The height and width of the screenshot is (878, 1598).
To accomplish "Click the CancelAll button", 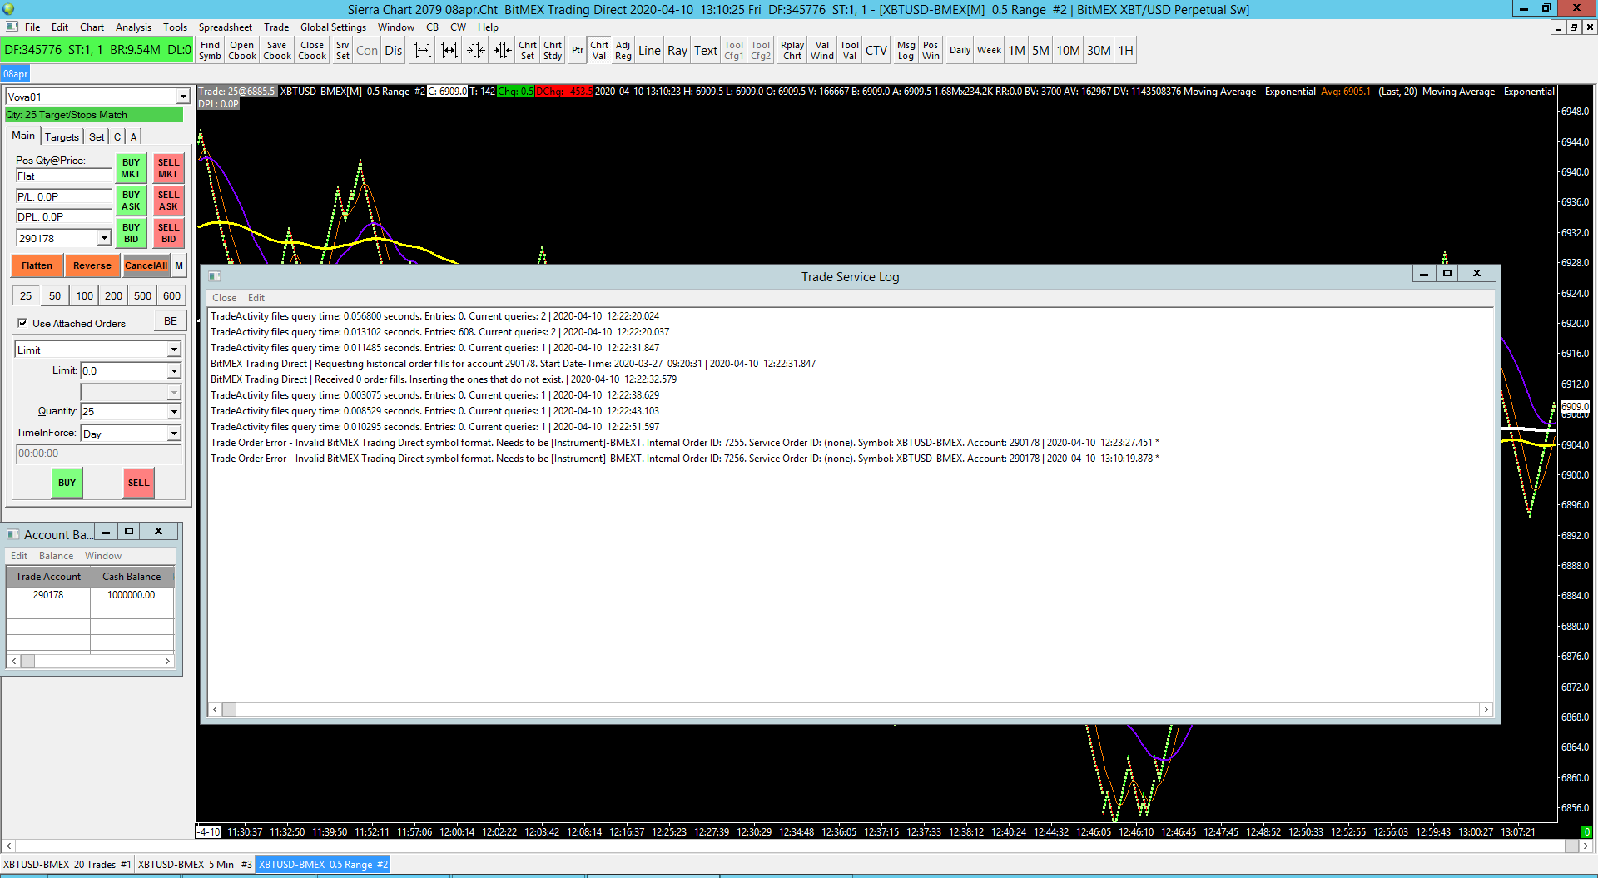I will coord(146,266).
